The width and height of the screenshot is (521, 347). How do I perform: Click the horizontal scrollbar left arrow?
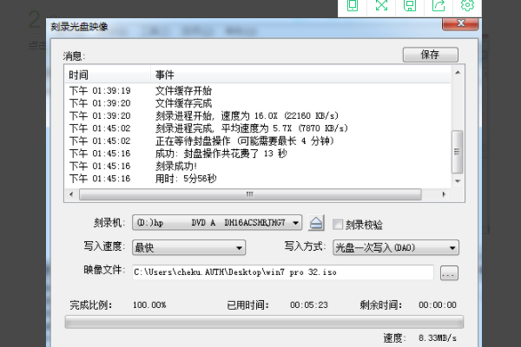pos(71,194)
